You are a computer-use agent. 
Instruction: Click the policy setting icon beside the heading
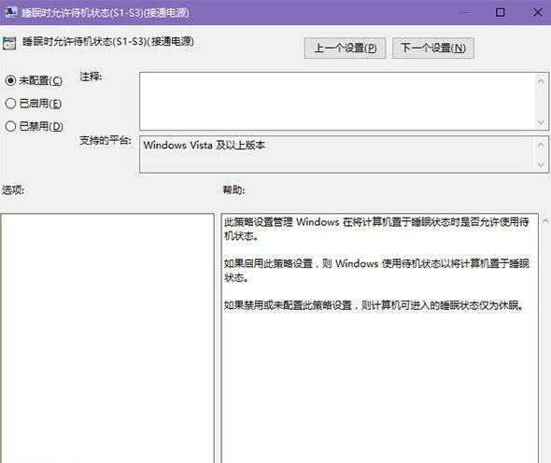9,43
